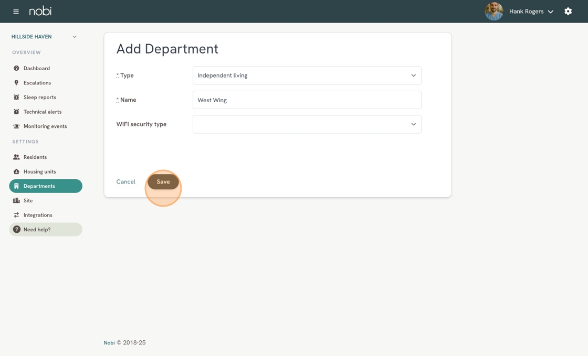
Task: Click the Integrations arrows icon
Action: coord(16,215)
